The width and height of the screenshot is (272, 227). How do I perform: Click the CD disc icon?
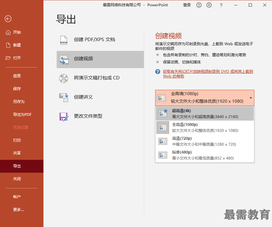coord(64,78)
